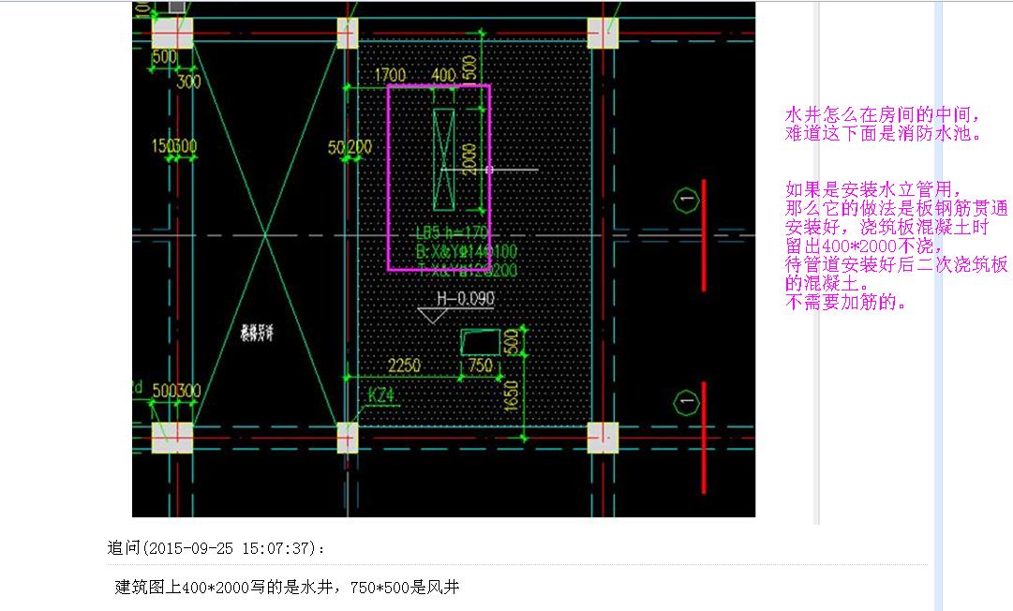Click the 750x500 air shaft opening symbol

(x=481, y=342)
